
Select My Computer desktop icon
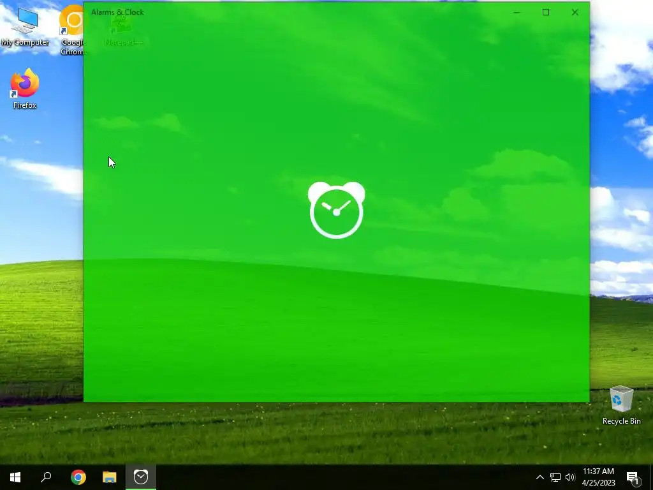coord(25,27)
